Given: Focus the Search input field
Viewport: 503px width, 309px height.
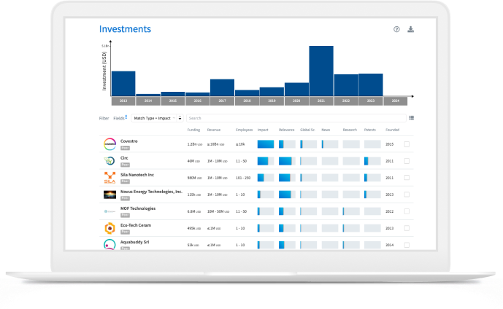Looking at the screenshot, I should click(296, 118).
